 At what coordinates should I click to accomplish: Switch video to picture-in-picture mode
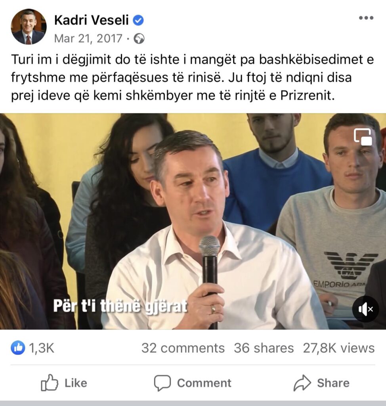click(363, 137)
